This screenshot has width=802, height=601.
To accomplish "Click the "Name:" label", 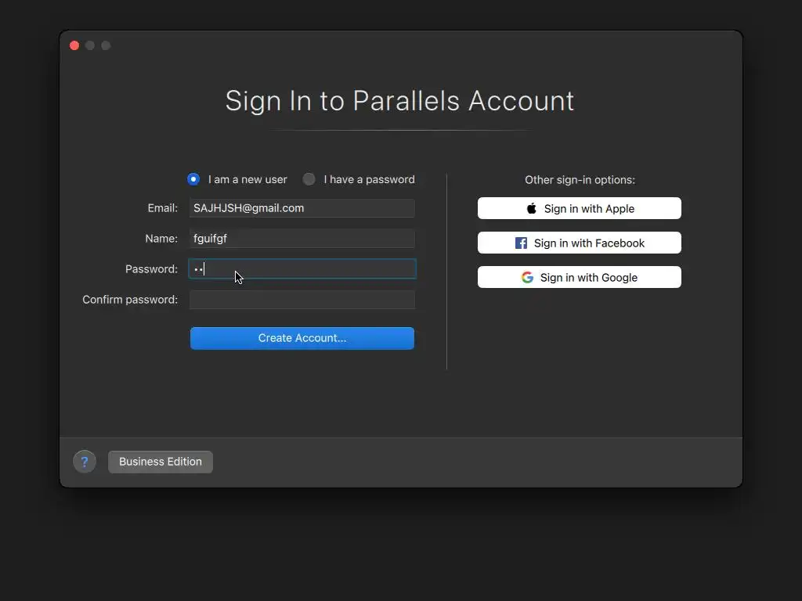I will pyautogui.click(x=161, y=238).
